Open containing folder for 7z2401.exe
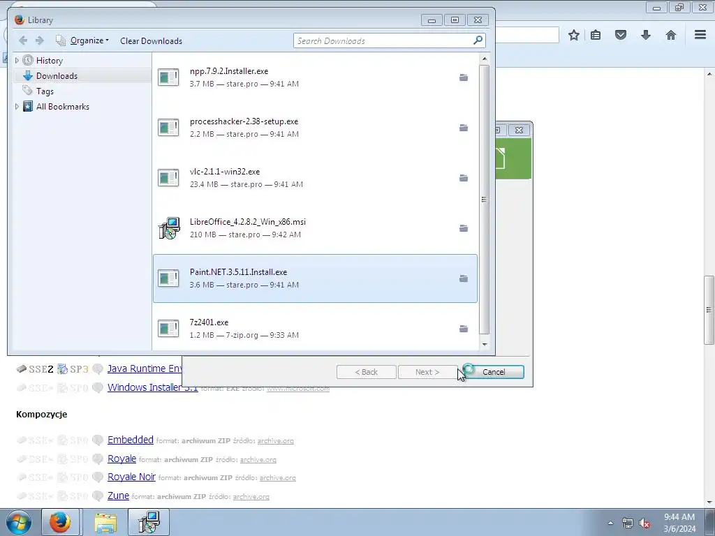This screenshot has width=715, height=536. [464, 329]
